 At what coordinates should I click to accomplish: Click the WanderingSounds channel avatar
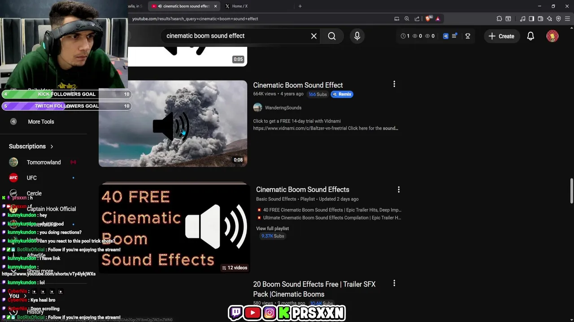tap(257, 108)
